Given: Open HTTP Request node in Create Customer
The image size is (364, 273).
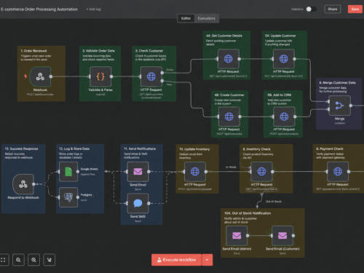Looking at the screenshot, I should tap(229, 116).
